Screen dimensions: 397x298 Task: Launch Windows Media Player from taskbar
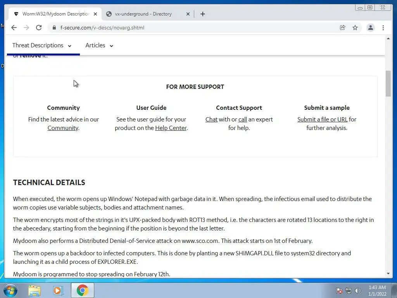[x=58, y=290]
